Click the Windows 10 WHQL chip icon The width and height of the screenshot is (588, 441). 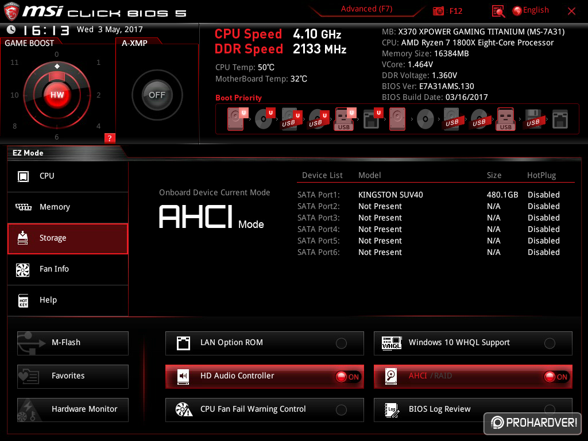coord(392,343)
